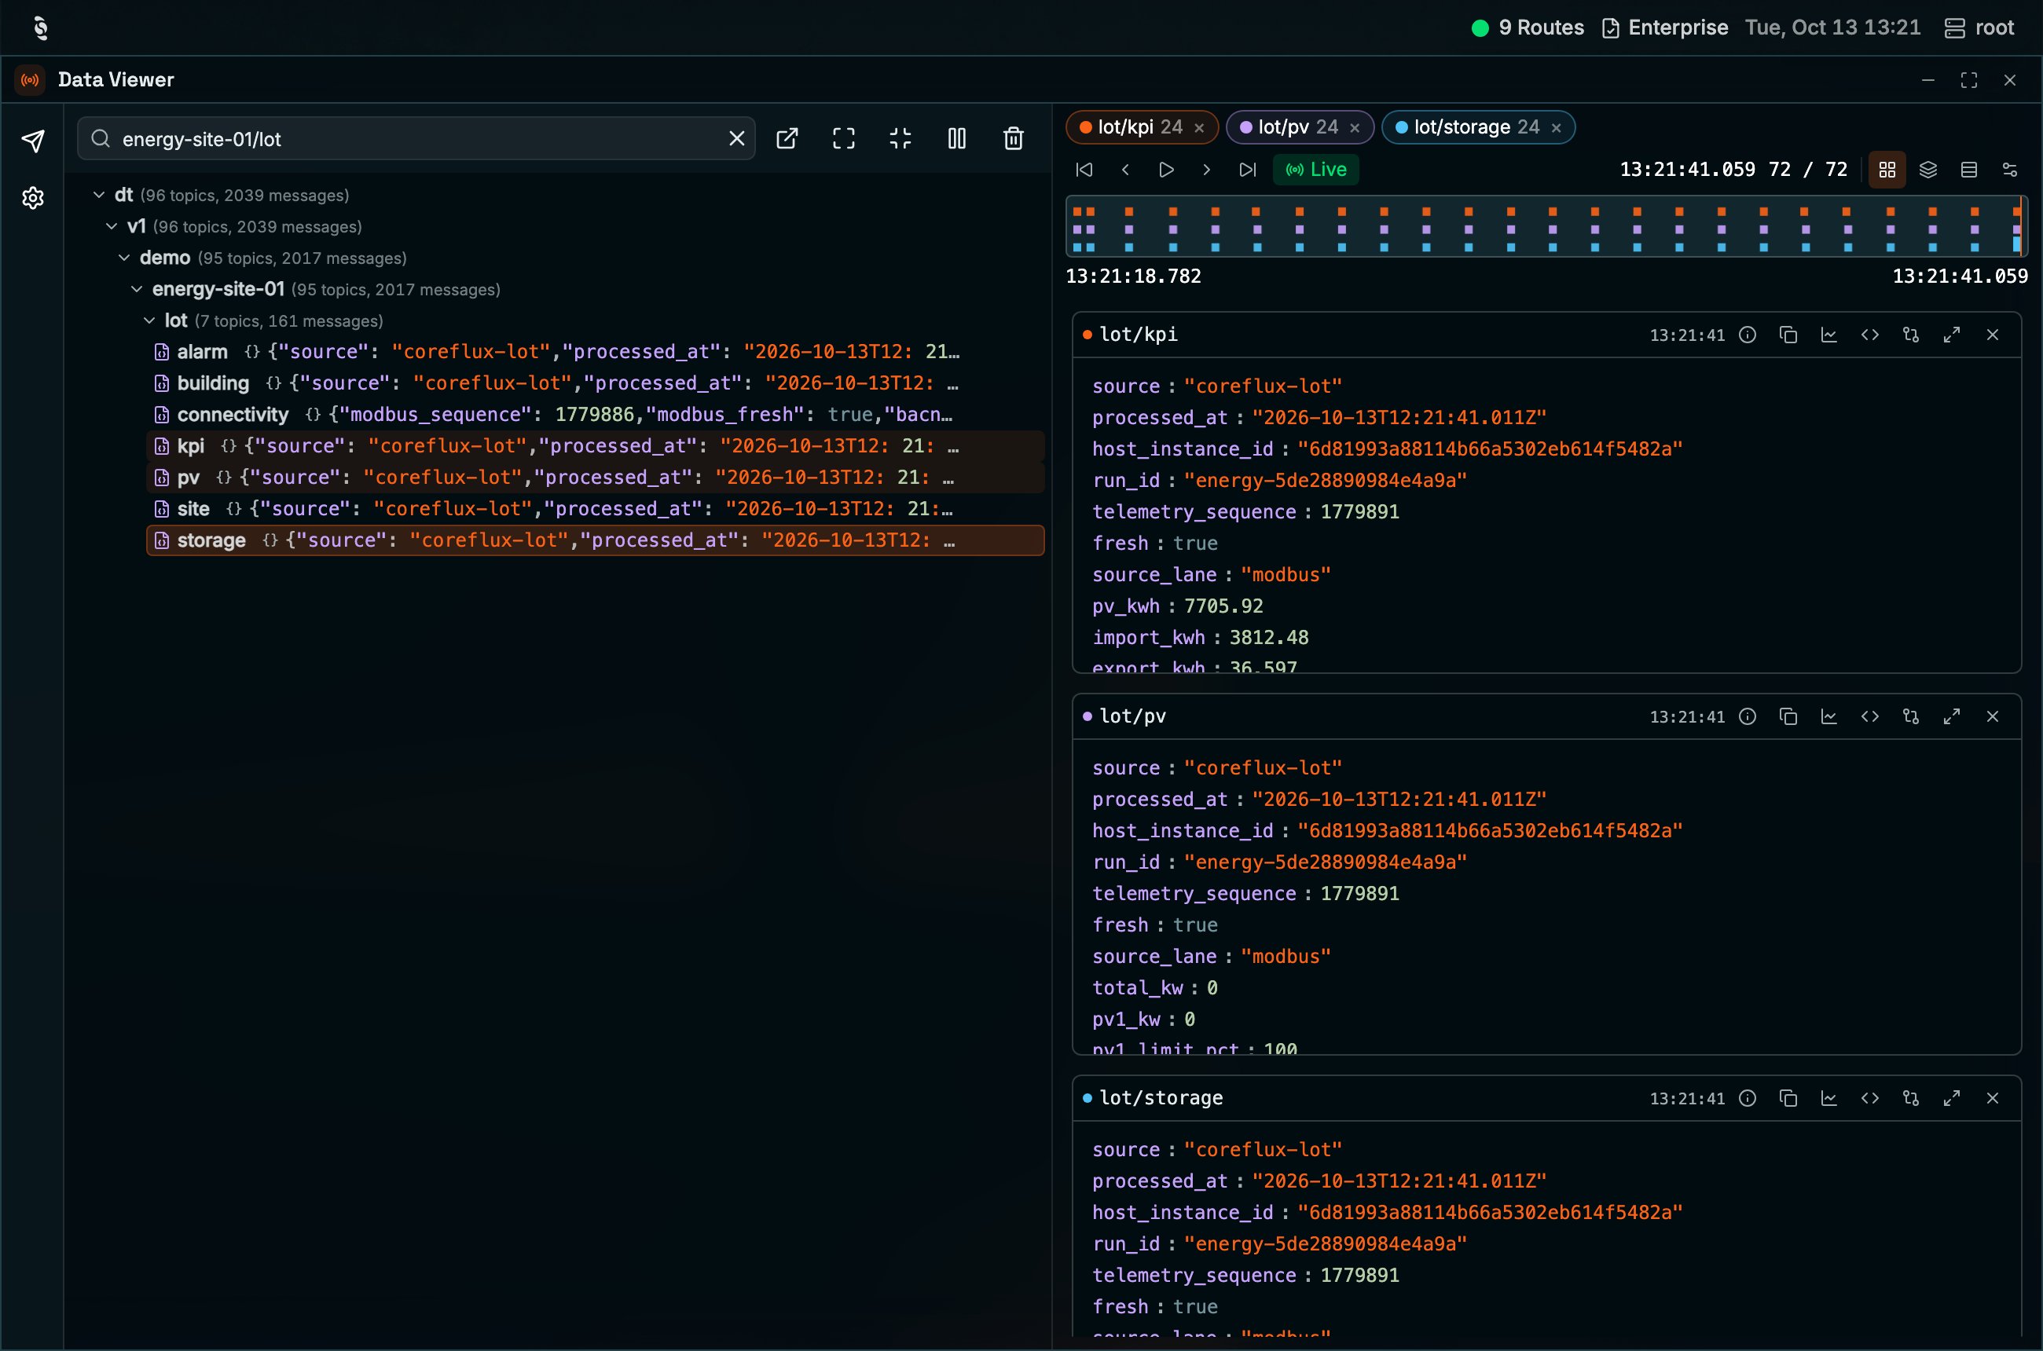This screenshot has height=1351, width=2043.
Task: Copy the lot/pv payload
Action: pos(1788,716)
